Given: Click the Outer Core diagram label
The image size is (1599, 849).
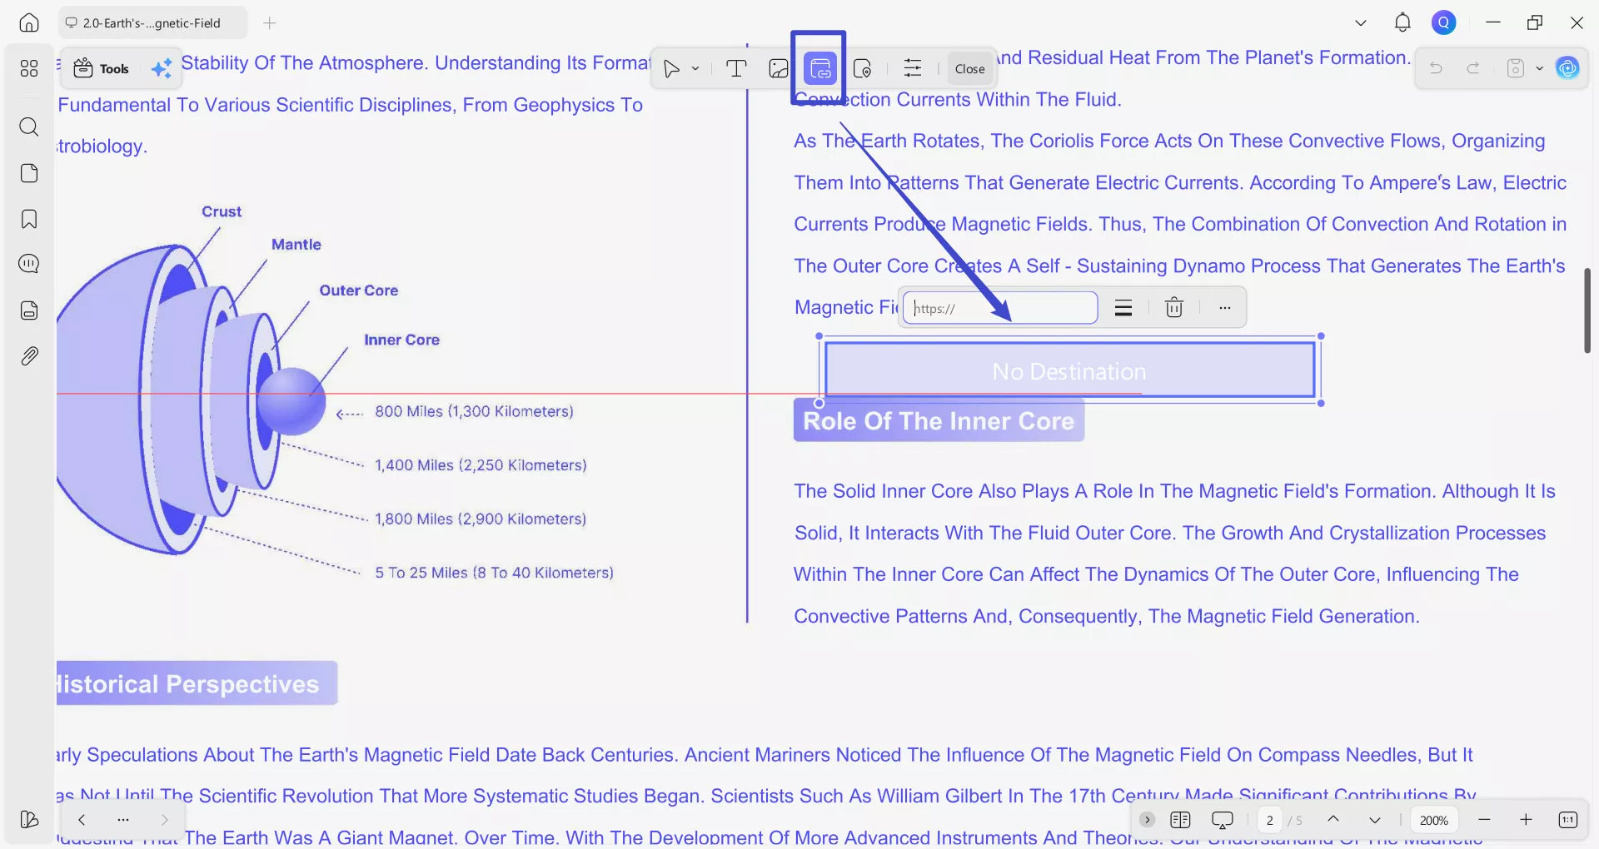Looking at the screenshot, I should coord(358,290).
